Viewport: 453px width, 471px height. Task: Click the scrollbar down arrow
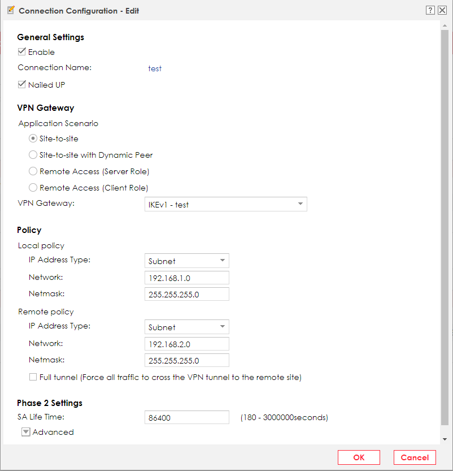445,439
